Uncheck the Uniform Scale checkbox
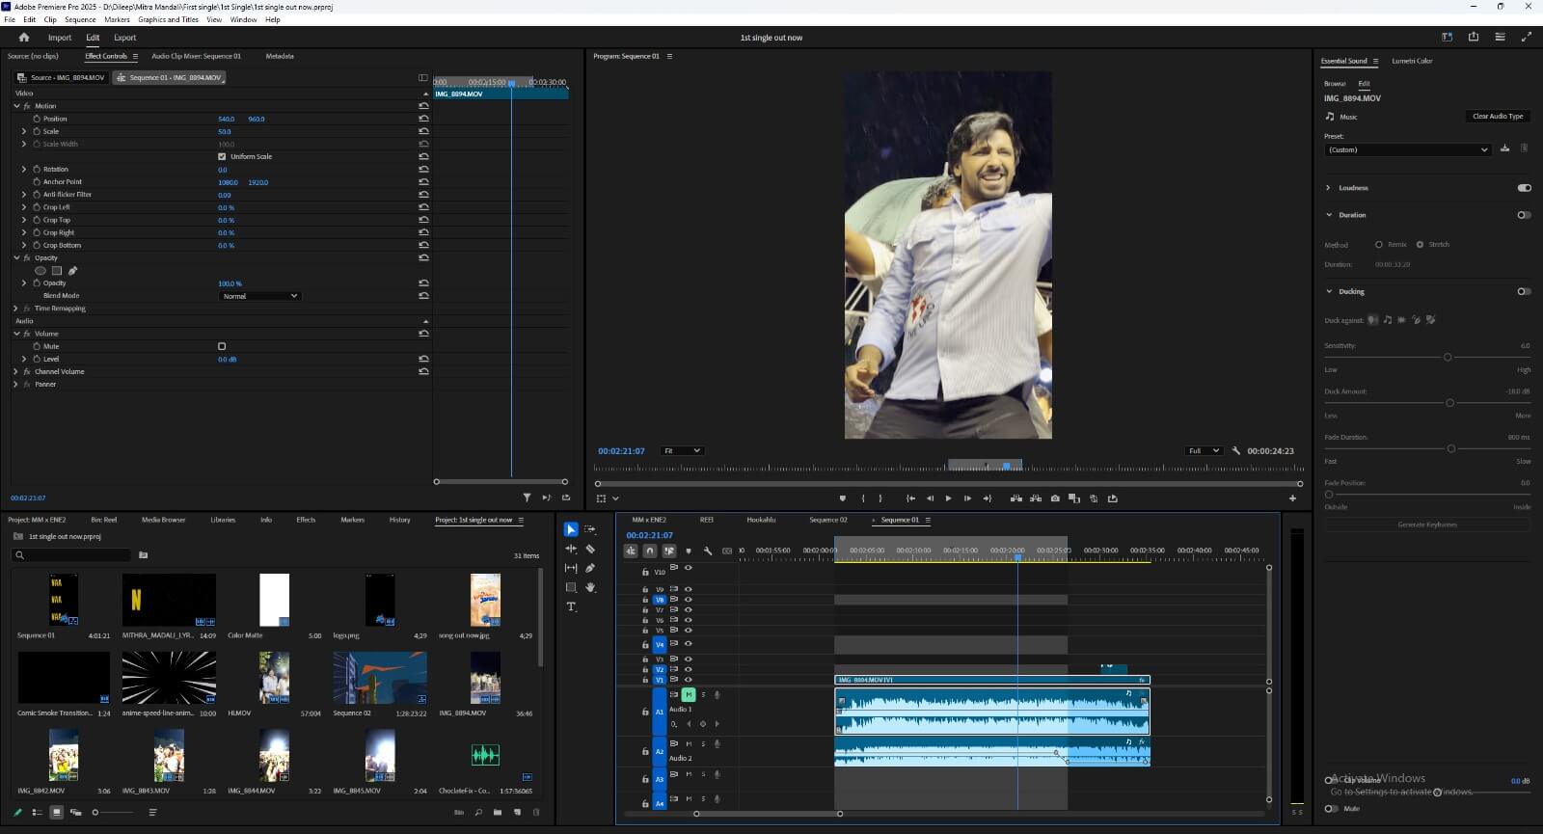The height and width of the screenshot is (834, 1543). pos(222,156)
